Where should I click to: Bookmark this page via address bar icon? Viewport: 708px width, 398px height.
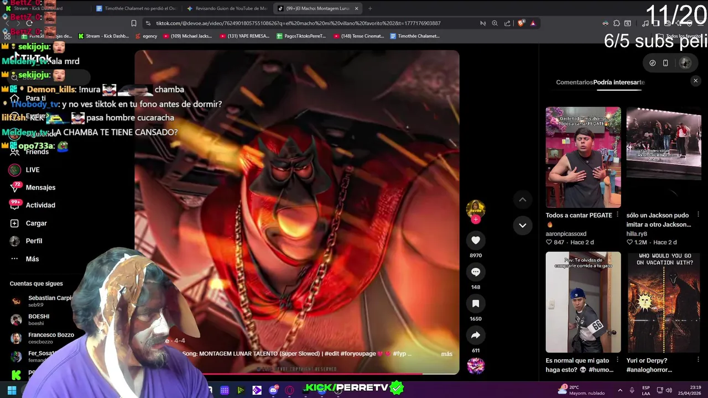pos(133,23)
